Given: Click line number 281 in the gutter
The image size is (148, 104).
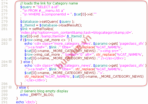Looking at the screenshot, I should 4,29.
